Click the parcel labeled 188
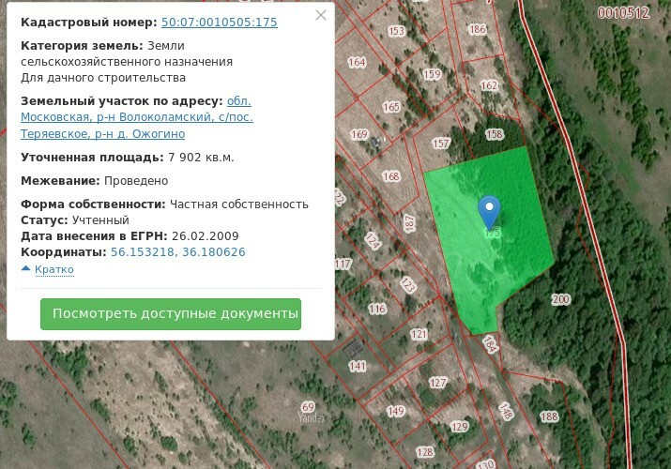This screenshot has height=469, width=671. click(x=549, y=416)
